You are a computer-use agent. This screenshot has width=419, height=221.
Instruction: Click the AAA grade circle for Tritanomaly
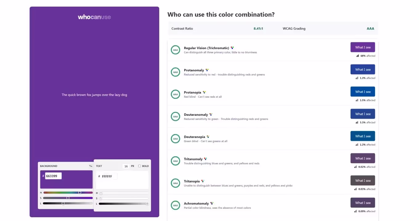tap(175, 161)
